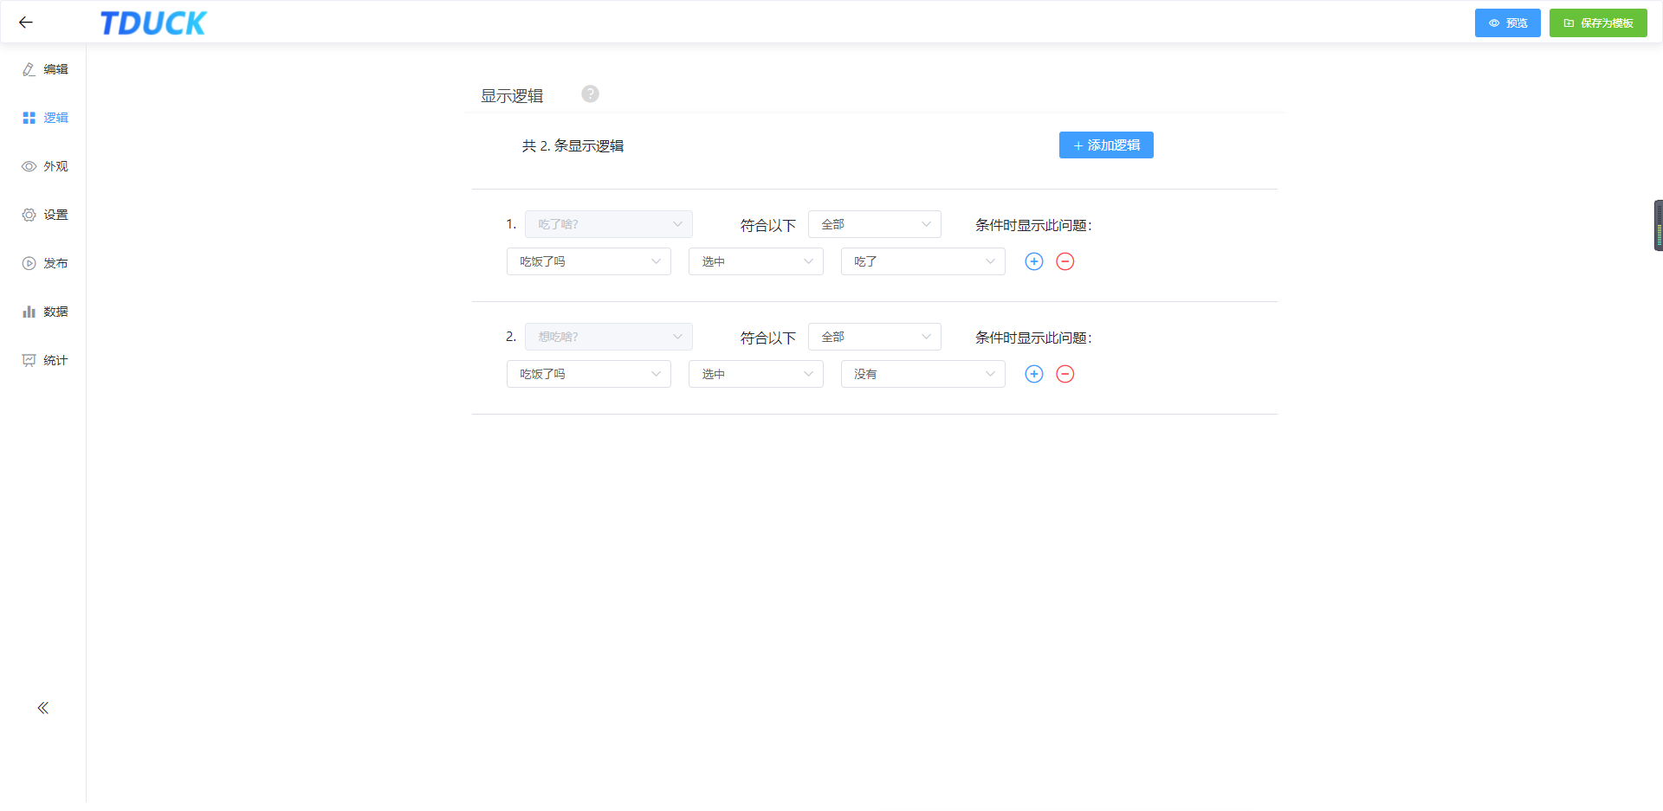Viewport: 1663px width, 811px height.
Task: Open the 统计 sidebar item
Action: pos(45,360)
